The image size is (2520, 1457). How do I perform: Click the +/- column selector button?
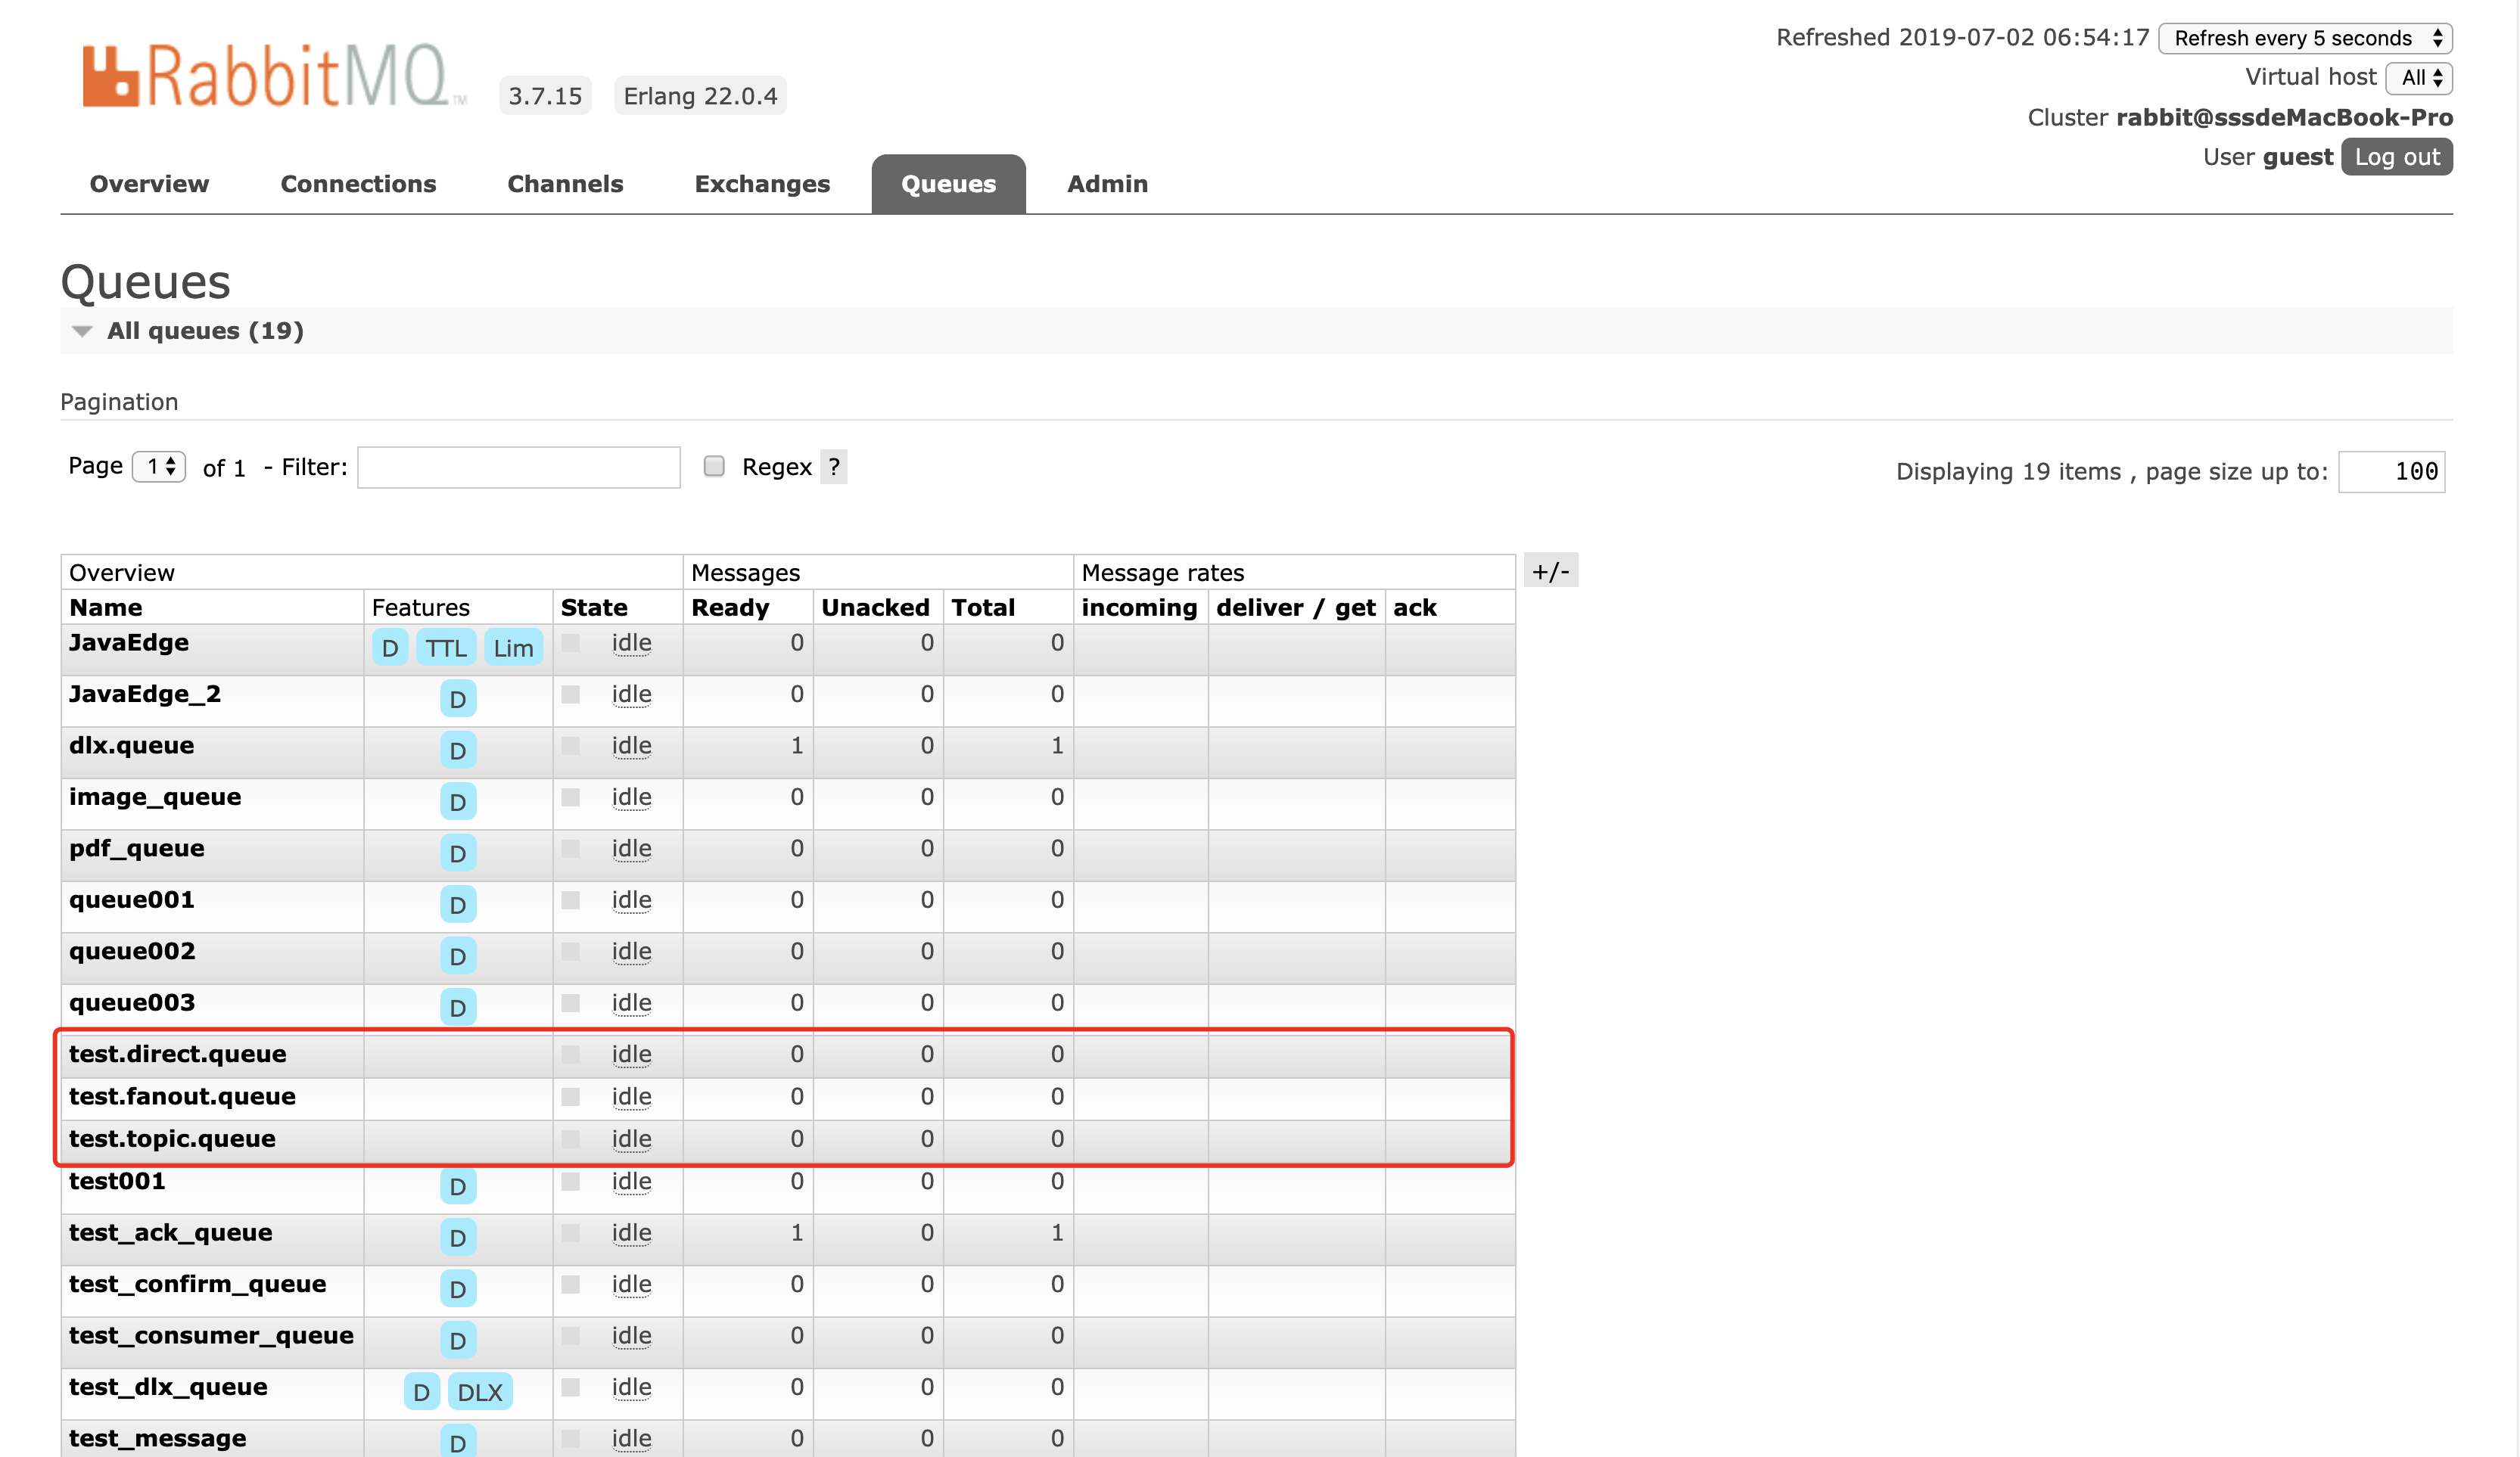(x=1550, y=572)
